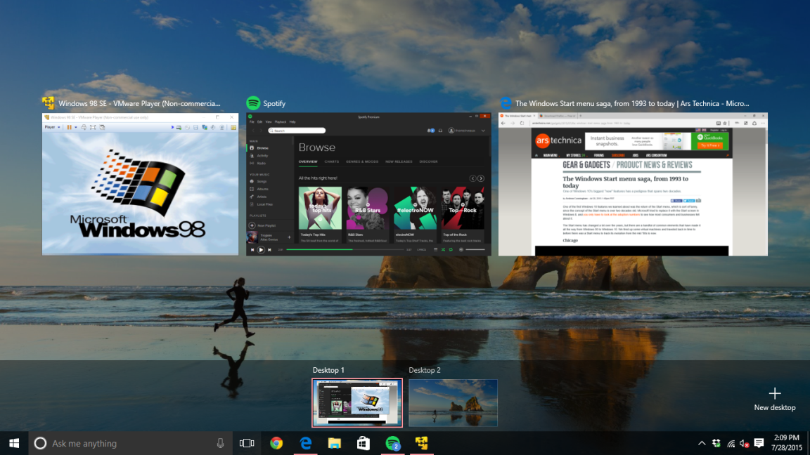This screenshot has height=455, width=810.
Task: Expand the Spotify account dropdown chevron
Action: [x=483, y=131]
